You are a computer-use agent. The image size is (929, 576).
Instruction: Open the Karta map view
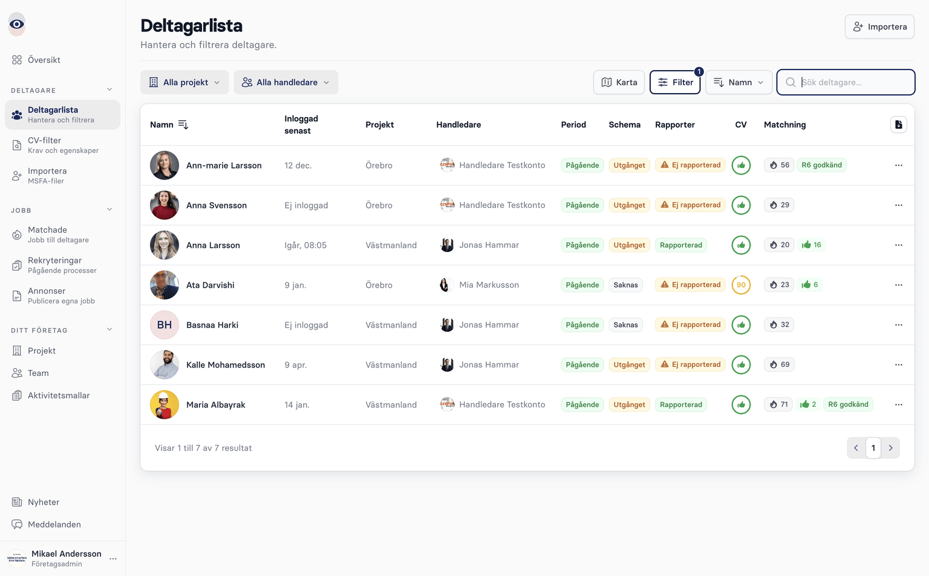619,82
